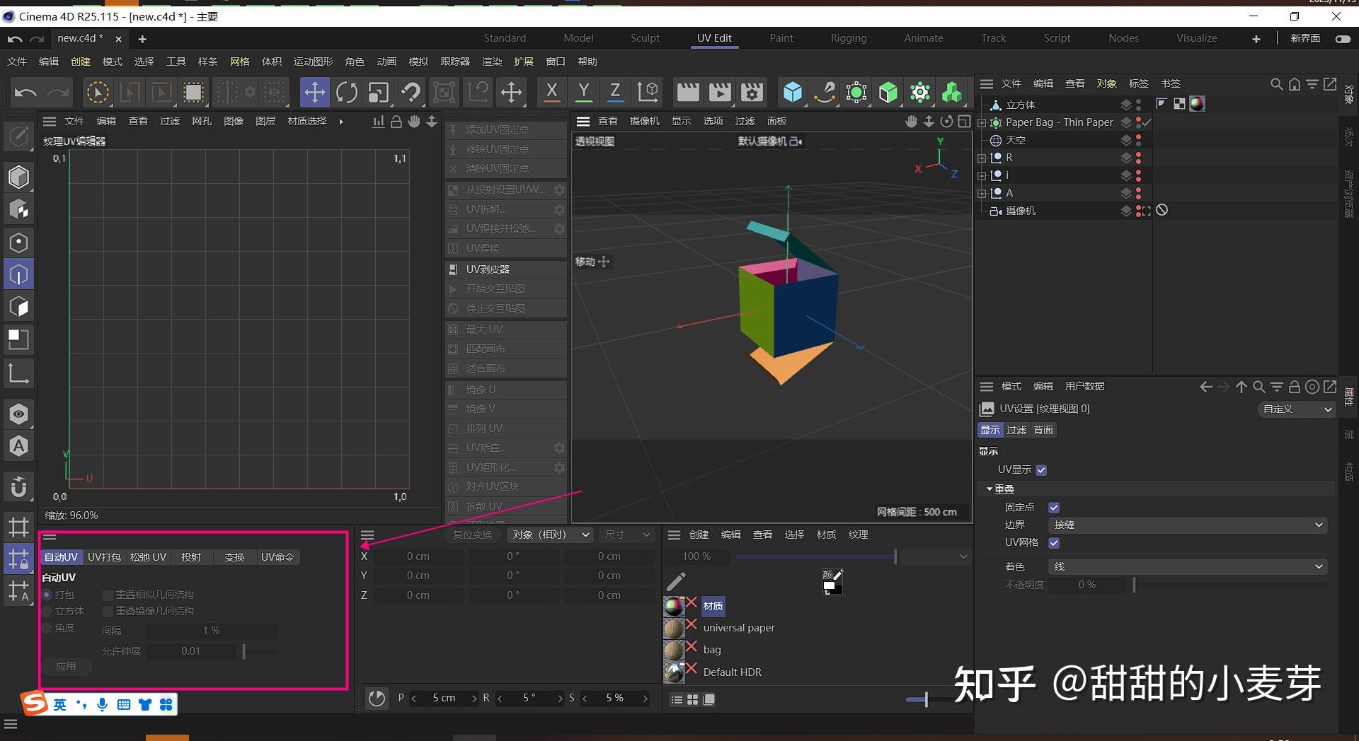Click the color picker swatch in the texture panel
The width and height of the screenshot is (1359, 741).
click(832, 581)
